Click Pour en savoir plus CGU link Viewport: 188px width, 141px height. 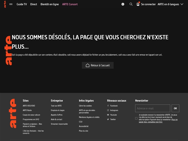tap(158, 121)
